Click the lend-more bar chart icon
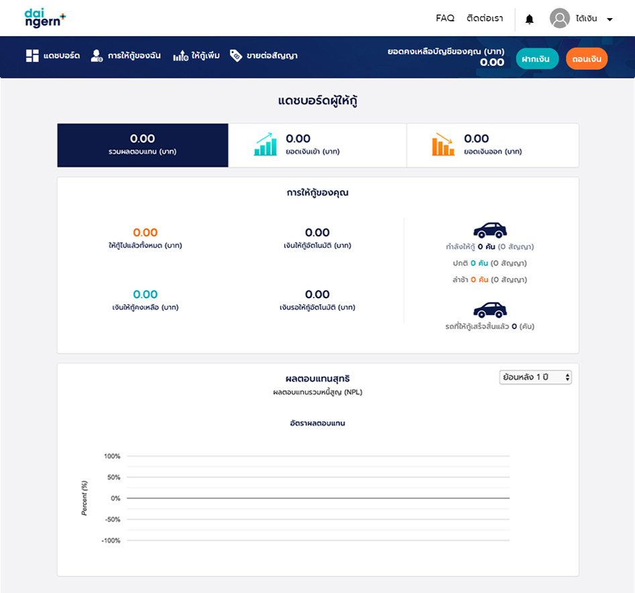The width and height of the screenshot is (635, 593). 180,56
